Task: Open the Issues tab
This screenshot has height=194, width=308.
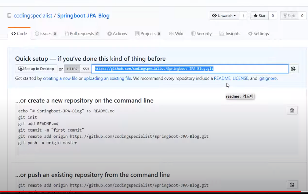Action: coord(46,33)
